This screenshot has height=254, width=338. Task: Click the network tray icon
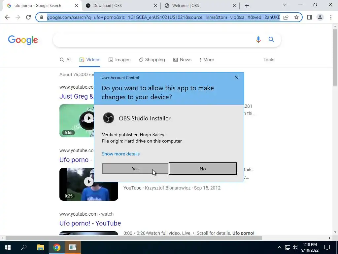point(287,247)
